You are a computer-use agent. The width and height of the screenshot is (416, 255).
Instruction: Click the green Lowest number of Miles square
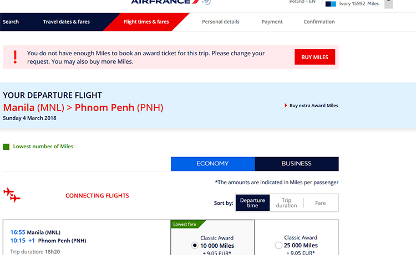point(6,147)
